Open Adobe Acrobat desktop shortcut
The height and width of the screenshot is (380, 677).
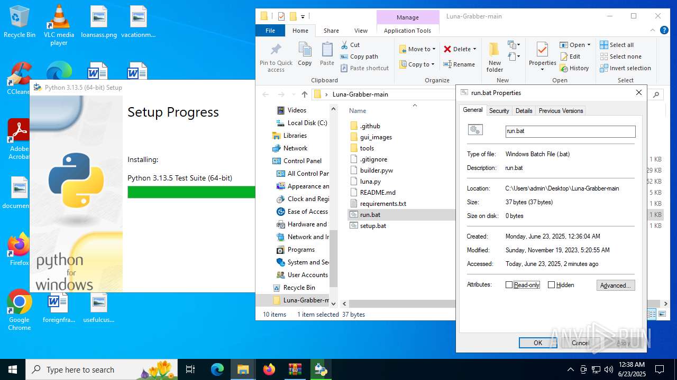click(20, 139)
